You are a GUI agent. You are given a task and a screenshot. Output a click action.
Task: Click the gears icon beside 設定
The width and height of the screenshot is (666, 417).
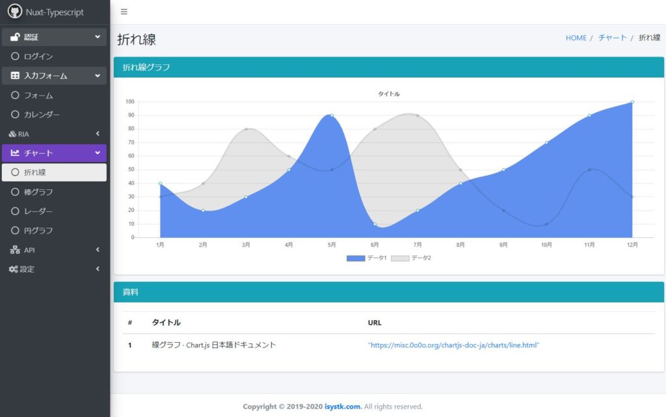(x=13, y=269)
